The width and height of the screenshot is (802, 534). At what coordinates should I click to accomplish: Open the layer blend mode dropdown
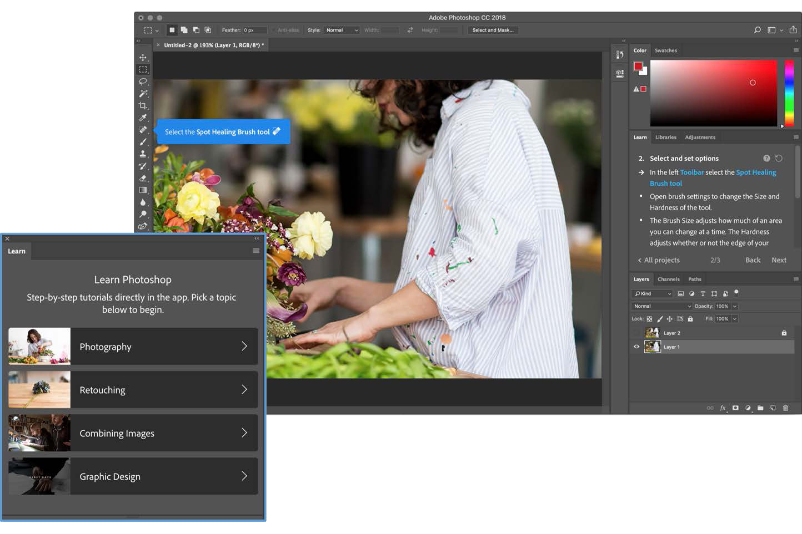(662, 306)
